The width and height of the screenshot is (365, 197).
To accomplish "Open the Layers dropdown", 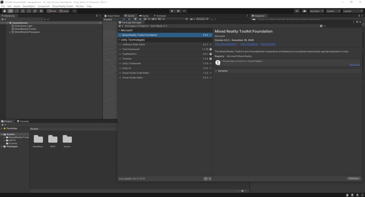I will tap(333, 11).
